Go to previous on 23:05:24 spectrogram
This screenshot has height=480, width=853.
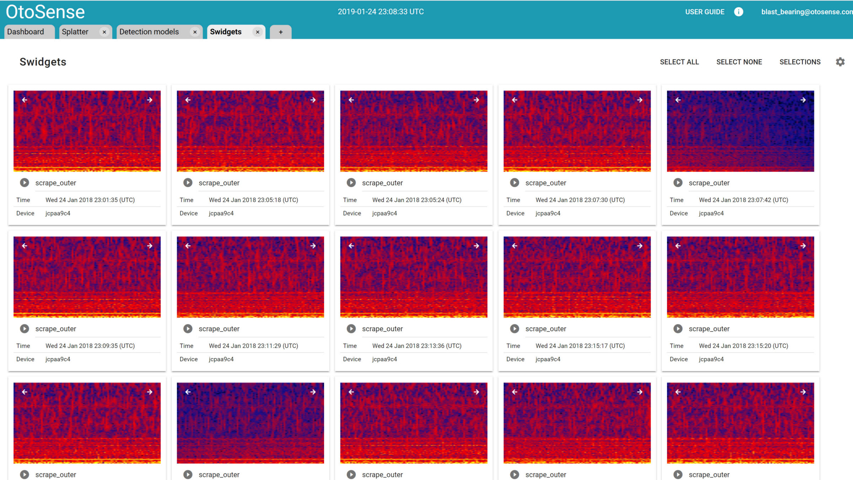pos(351,100)
